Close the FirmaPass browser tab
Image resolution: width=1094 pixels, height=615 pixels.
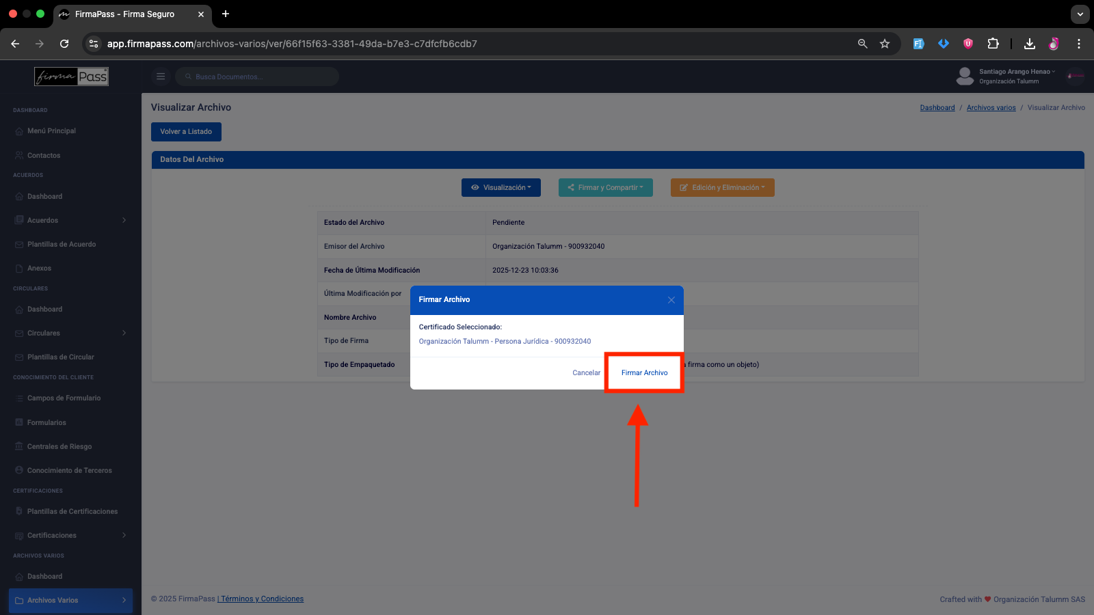click(x=201, y=14)
